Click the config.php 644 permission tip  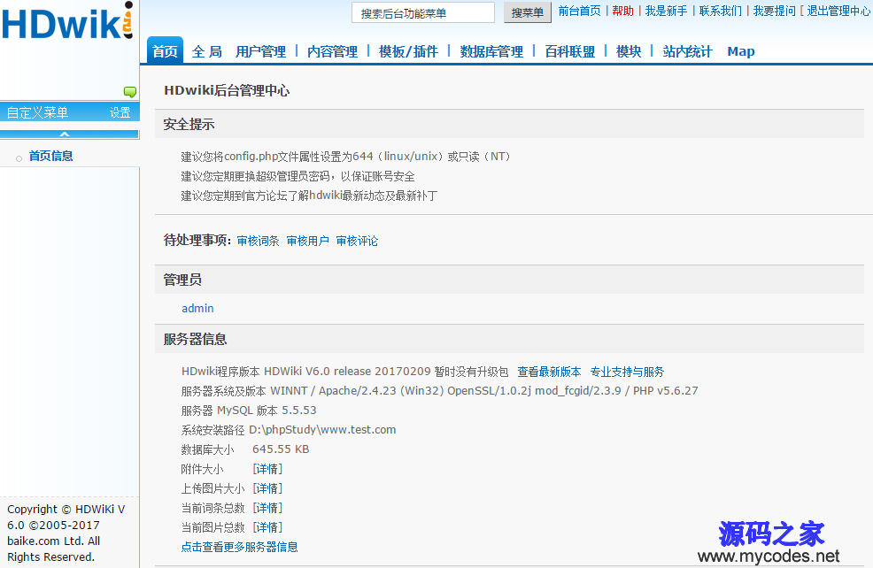pos(346,157)
